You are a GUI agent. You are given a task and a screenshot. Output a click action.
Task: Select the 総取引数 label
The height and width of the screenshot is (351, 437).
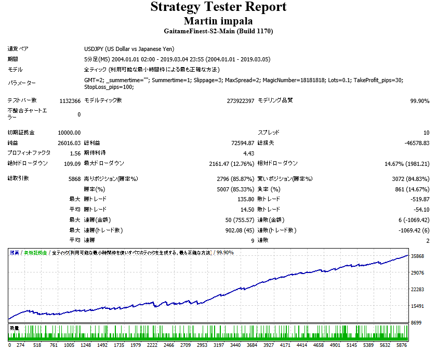click(x=18, y=178)
